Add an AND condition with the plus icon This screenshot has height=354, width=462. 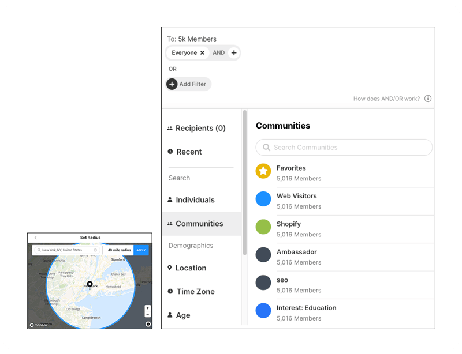click(233, 53)
